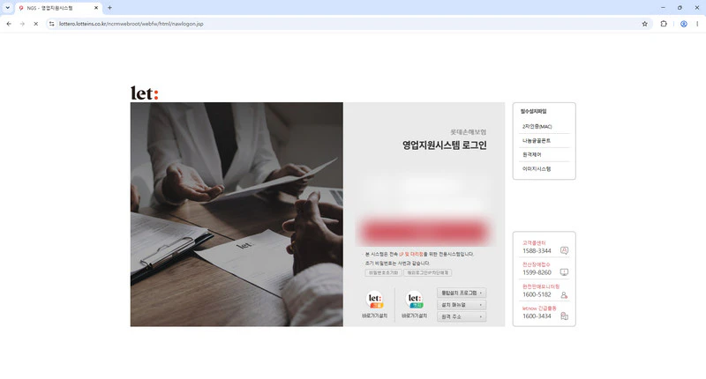Bookmark this page with the star icon
Image resolution: width=706 pixels, height=379 pixels.
645,24
